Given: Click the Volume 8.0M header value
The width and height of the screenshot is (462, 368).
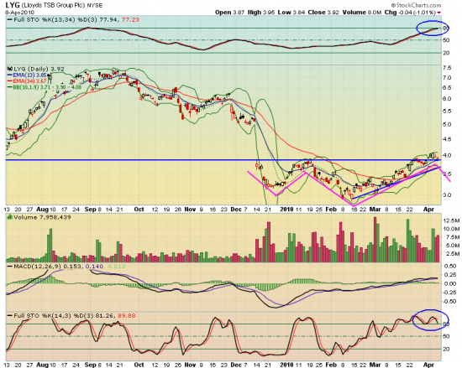Looking at the screenshot, I should coord(361,13).
